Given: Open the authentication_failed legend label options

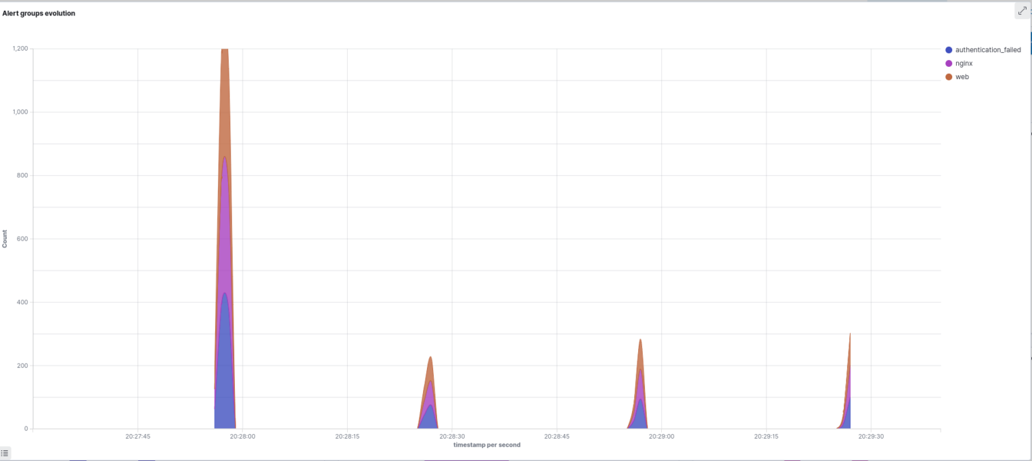Looking at the screenshot, I should [x=987, y=50].
